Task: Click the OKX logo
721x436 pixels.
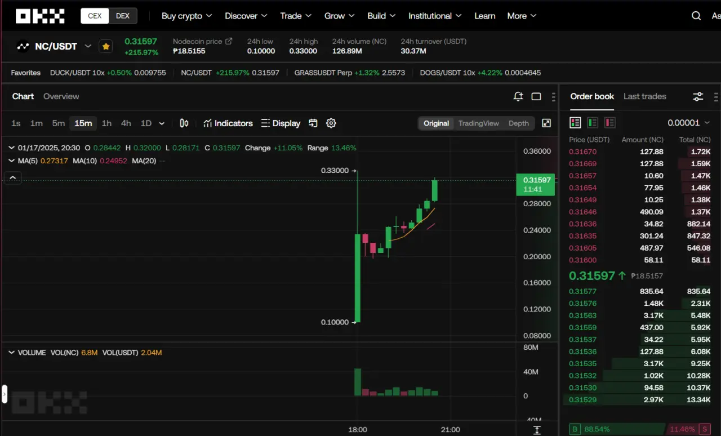Action: tap(40, 16)
